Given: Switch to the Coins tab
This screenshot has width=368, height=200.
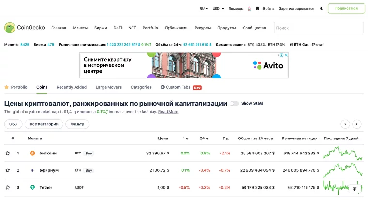Looking at the screenshot, I should [42, 87].
